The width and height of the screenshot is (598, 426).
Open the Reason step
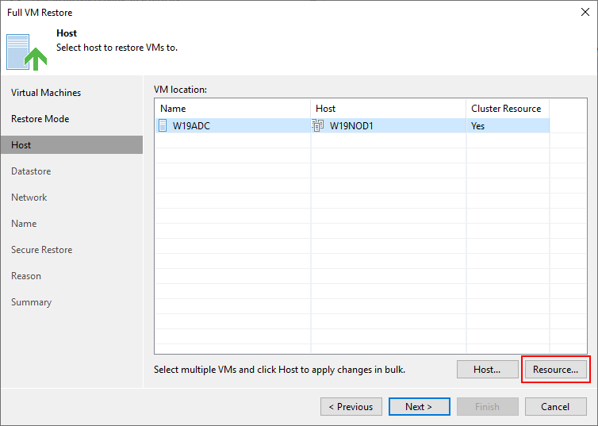pos(26,276)
